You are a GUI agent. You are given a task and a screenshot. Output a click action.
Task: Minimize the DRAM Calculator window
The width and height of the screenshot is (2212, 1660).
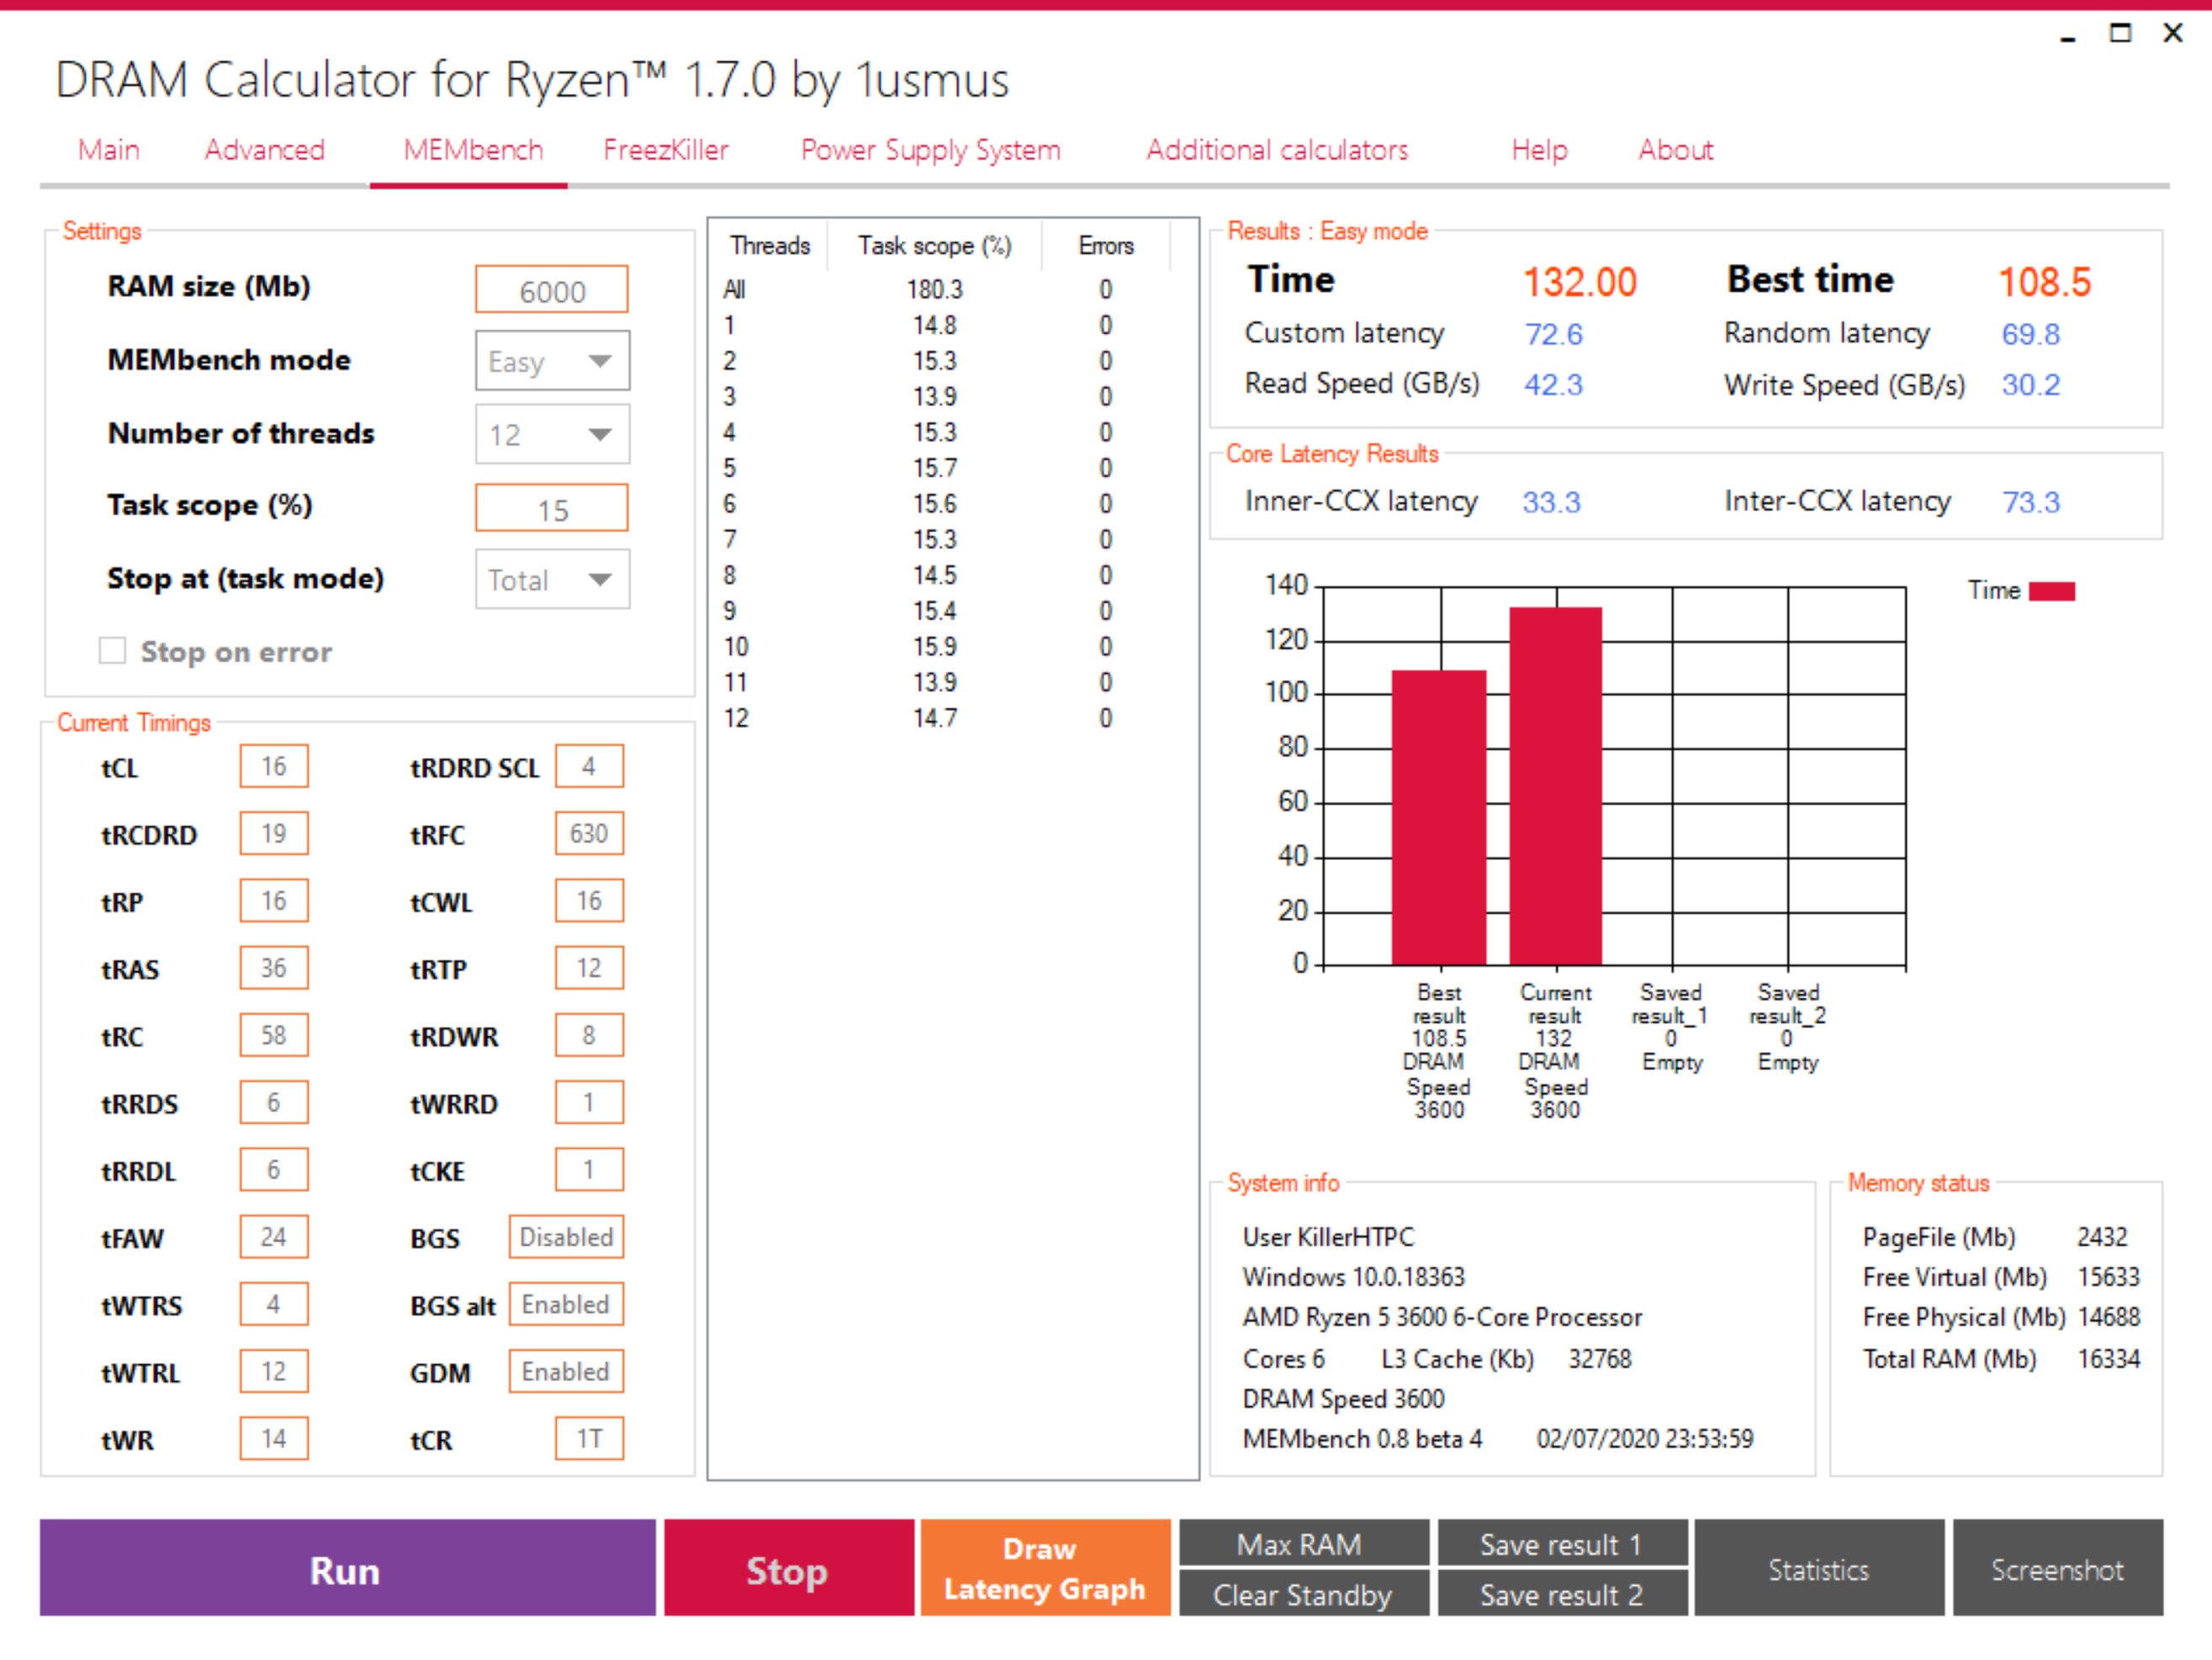pyautogui.click(x=2067, y=35)
